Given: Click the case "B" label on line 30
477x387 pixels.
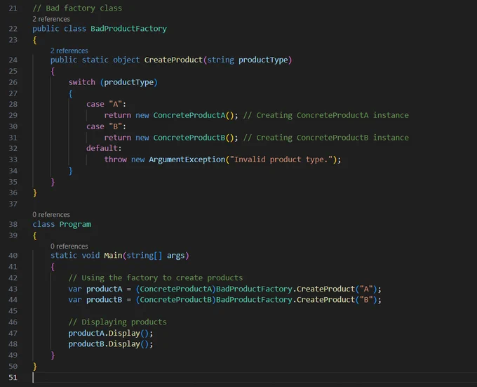Looking at the screenshot, I should point(106,126).
